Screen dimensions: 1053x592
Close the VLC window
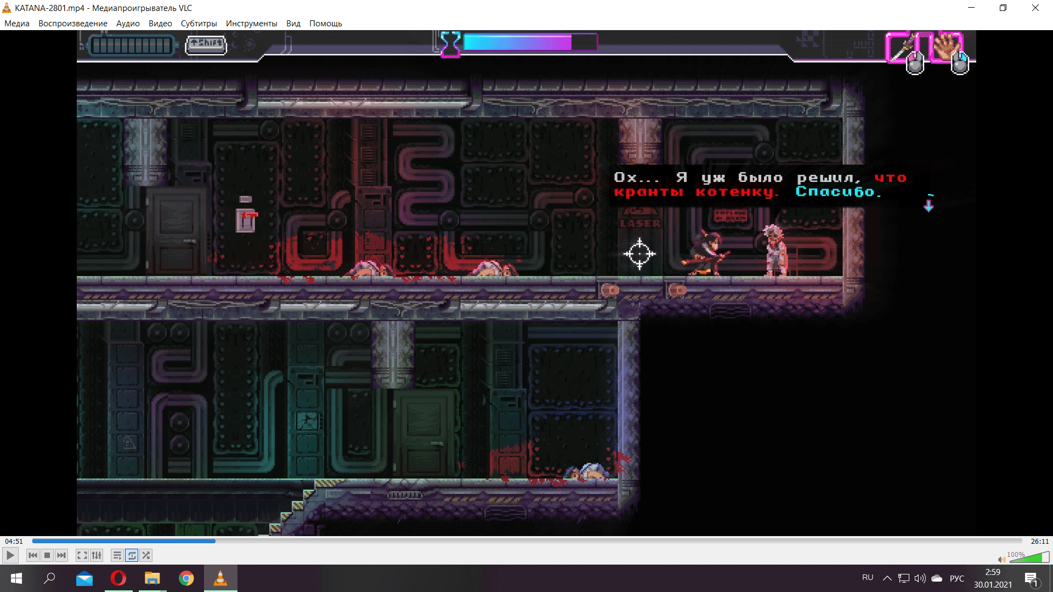click(x=1035, y=8)
